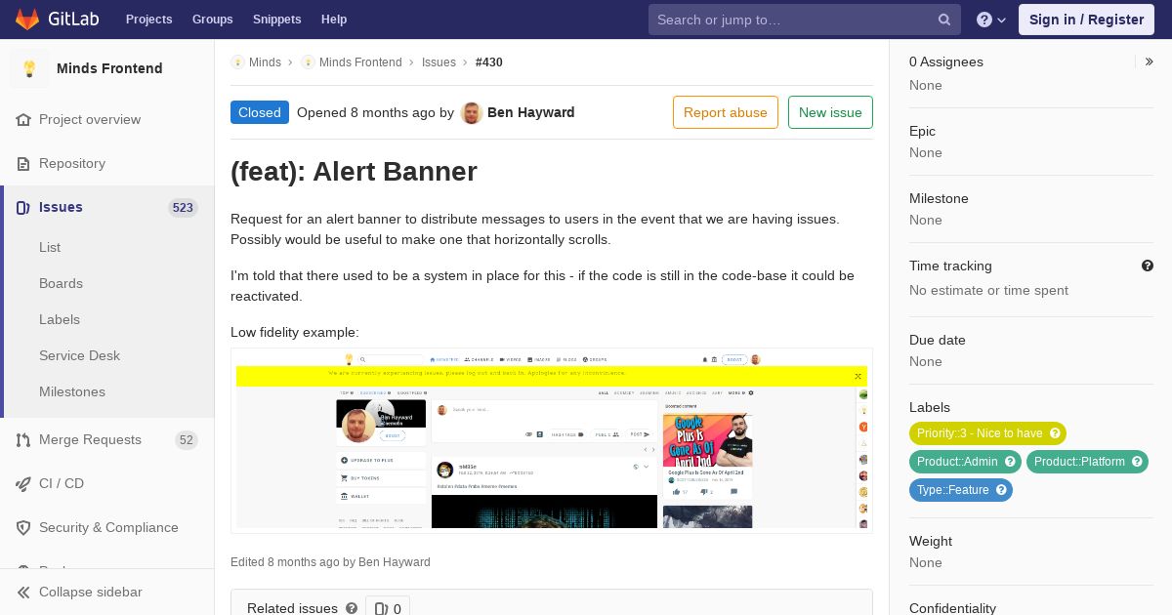Open the Help menu item
This screenshot has width=1172, height=615.
pyautogui.click(x=334, y=20)
